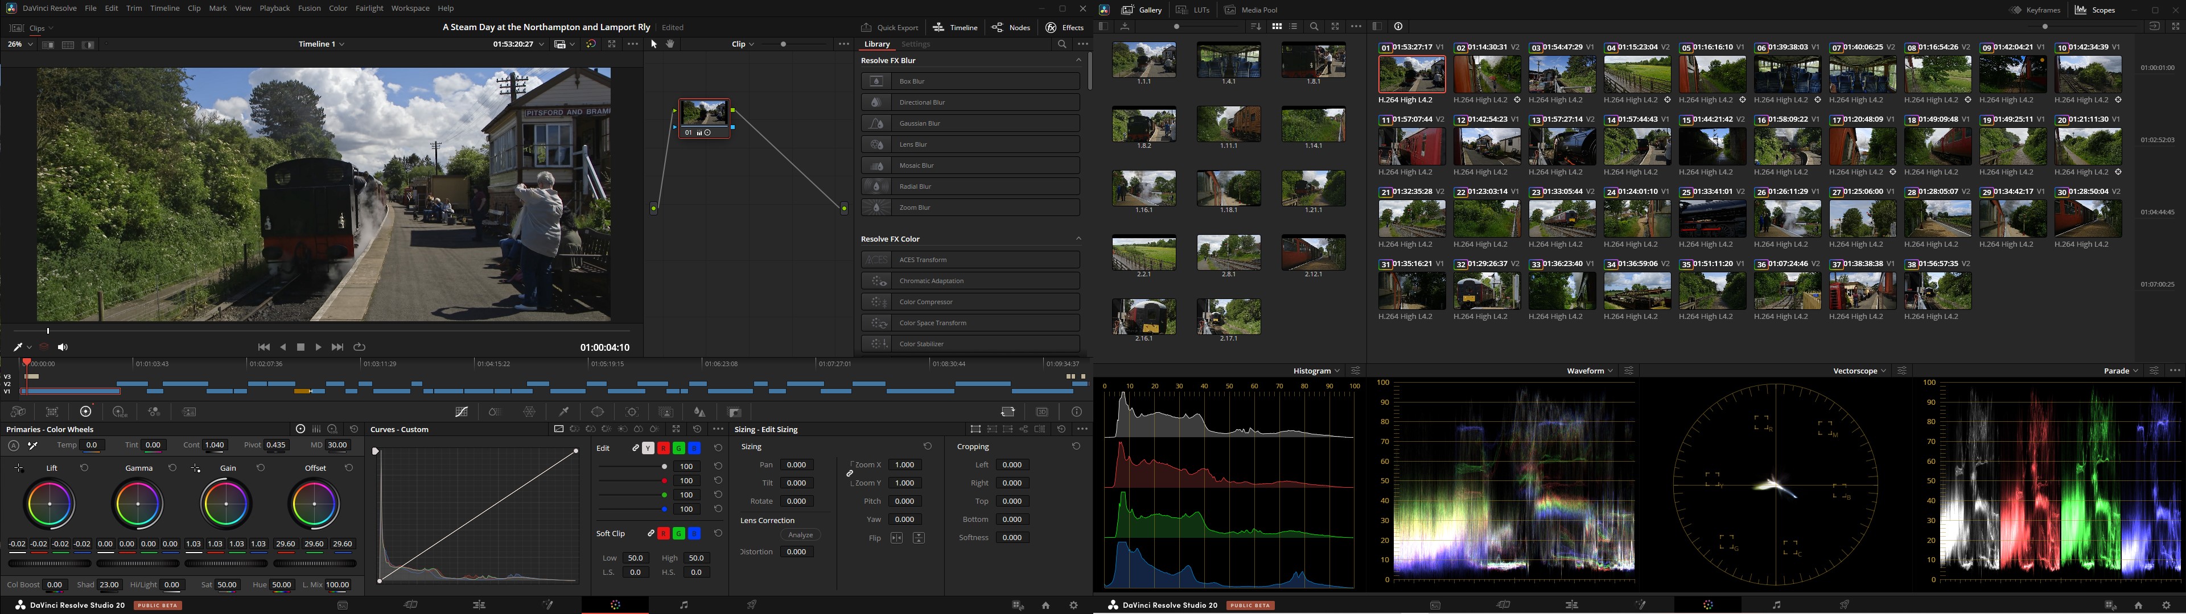Open the Sizing palette icon
2186x614 pixels.
1008,412
